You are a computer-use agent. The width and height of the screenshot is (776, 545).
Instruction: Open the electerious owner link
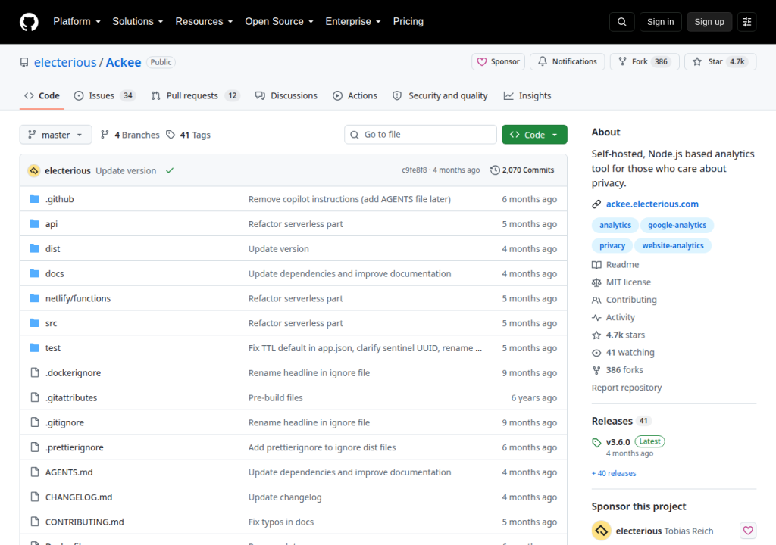(x=65, y=62)
